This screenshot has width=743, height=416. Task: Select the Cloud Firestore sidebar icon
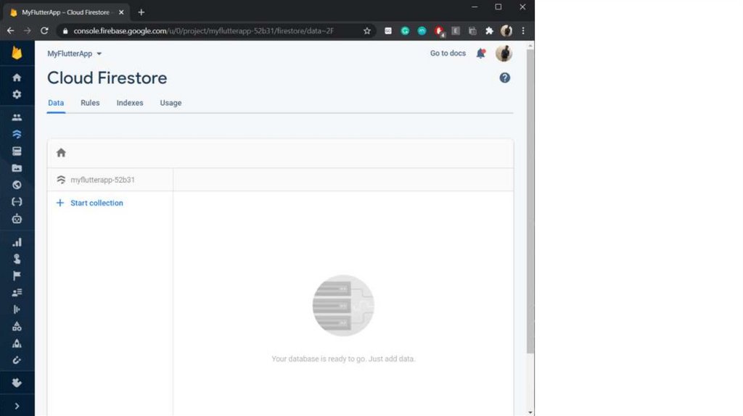tap(17, 134)
